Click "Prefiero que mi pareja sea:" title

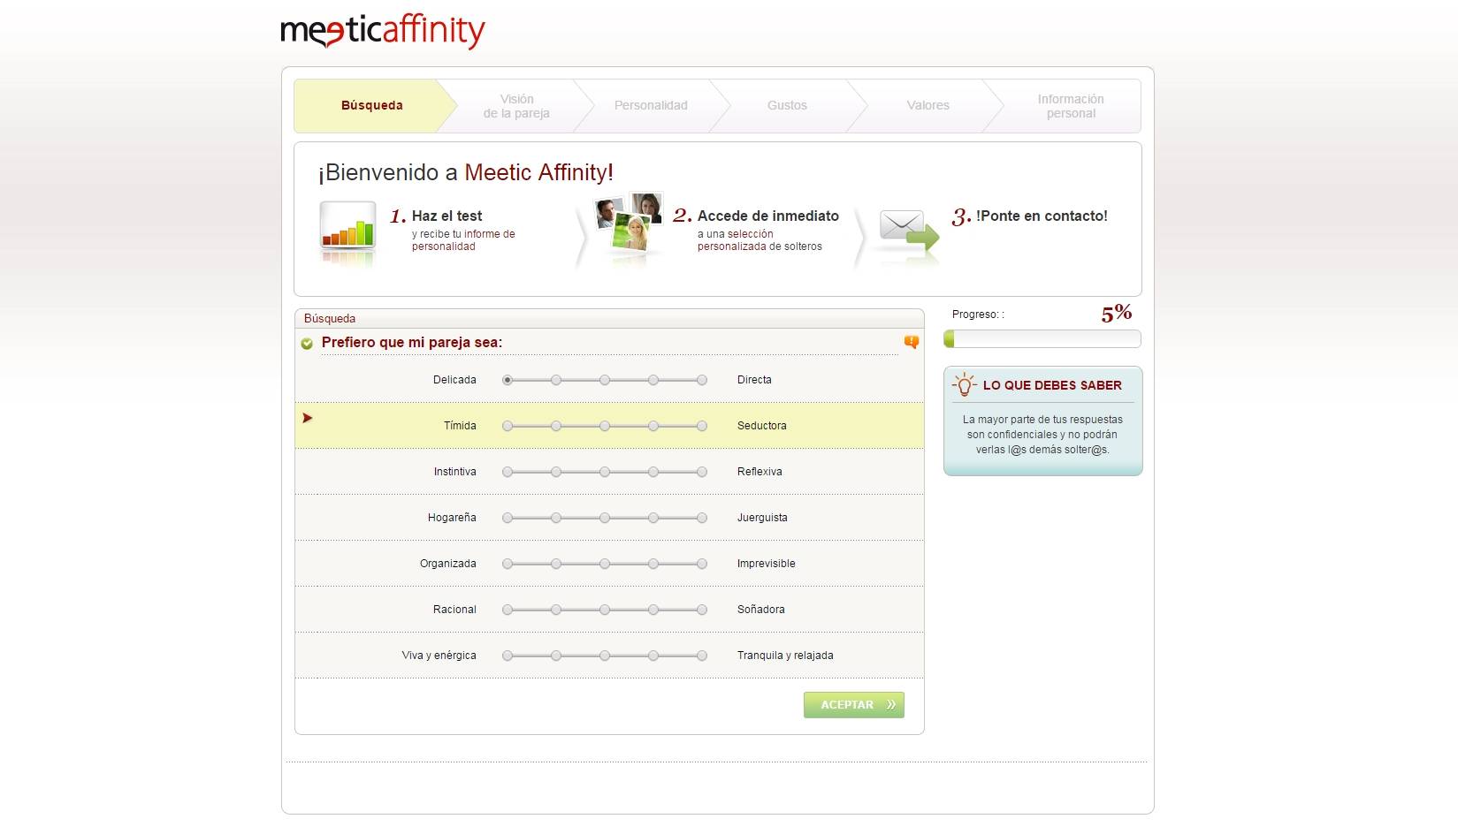pos(412,343)
